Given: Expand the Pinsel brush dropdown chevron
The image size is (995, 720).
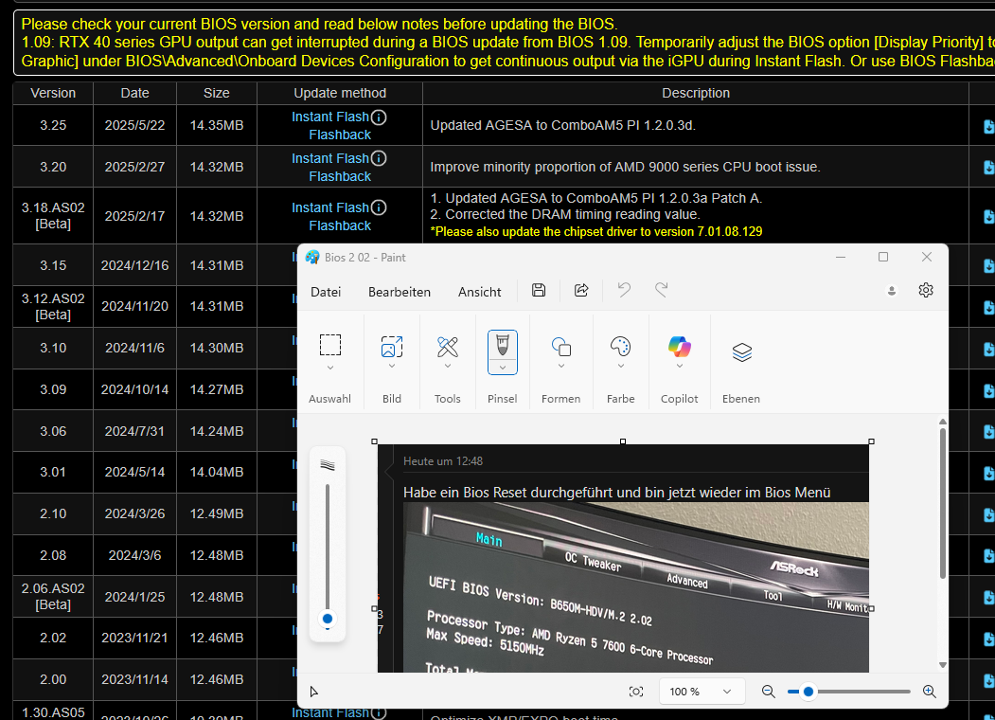Looking at the screenshot, I should click(503, 368).
